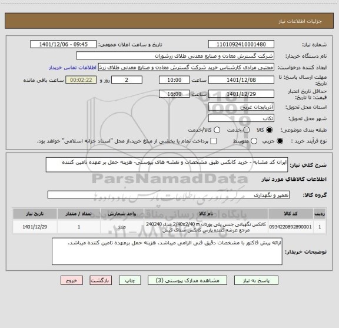Viewport: 339px width, 328px height.
Task: Click price validity date 1401/12/29 field
Action: pyautogui.click(x=241, y=94)
